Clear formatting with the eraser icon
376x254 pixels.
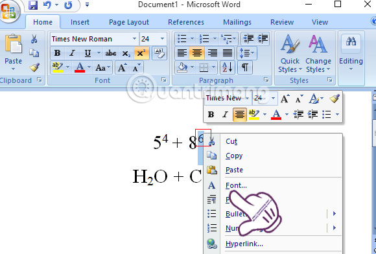click(159, 53)
